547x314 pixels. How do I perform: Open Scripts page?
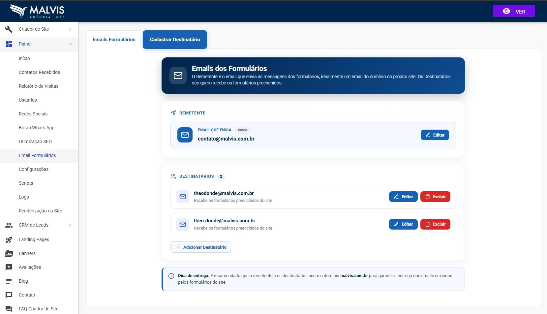pos(26,183)
